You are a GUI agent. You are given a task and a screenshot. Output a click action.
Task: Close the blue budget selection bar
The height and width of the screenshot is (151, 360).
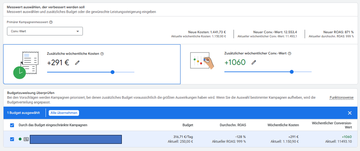tap(350, 113)
